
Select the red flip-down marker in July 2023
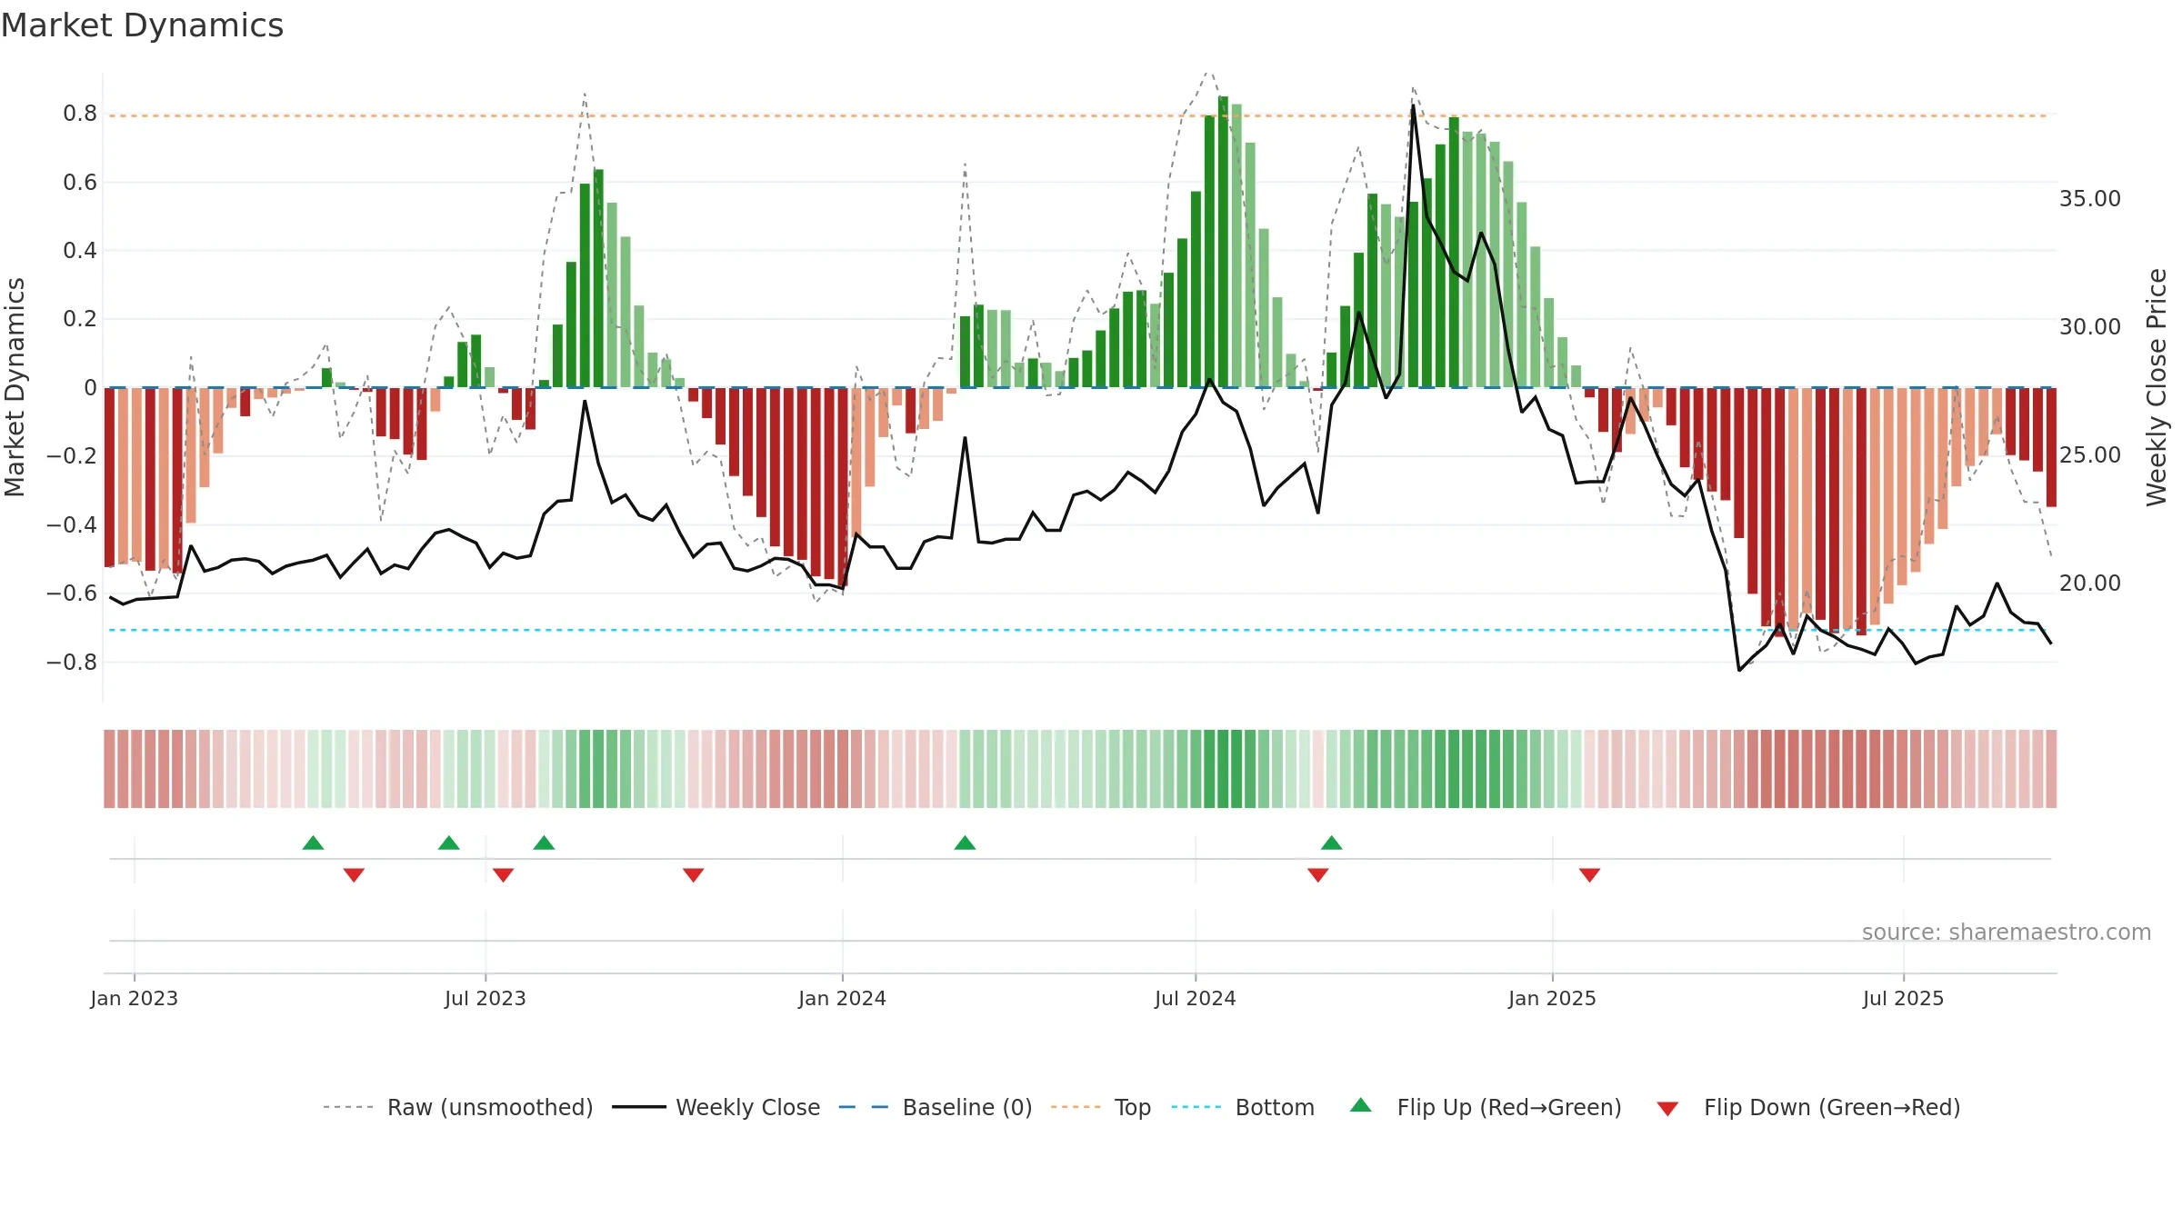coord(503,875)
